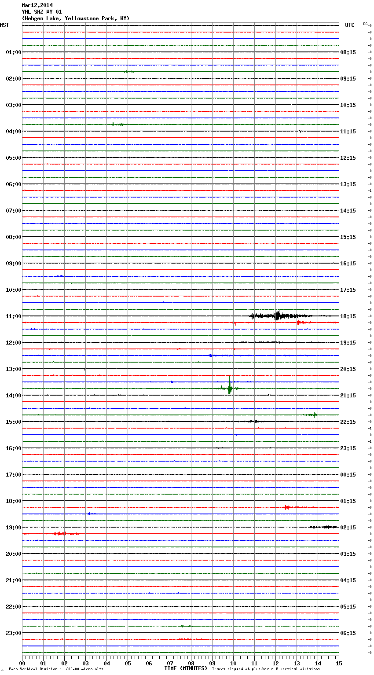Select the 13:00 MST row label
The image size is (374, 675).
pos(14,369)
